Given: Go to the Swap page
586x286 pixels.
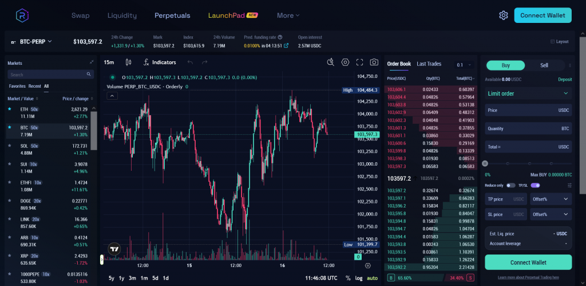Looking at the screenshot, I should pyautogui.click(x=80, y=15).
